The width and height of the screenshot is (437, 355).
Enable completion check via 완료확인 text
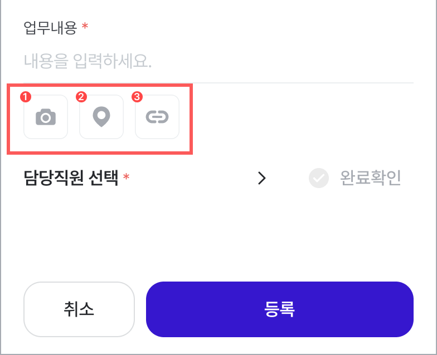[x=370, y=178]
